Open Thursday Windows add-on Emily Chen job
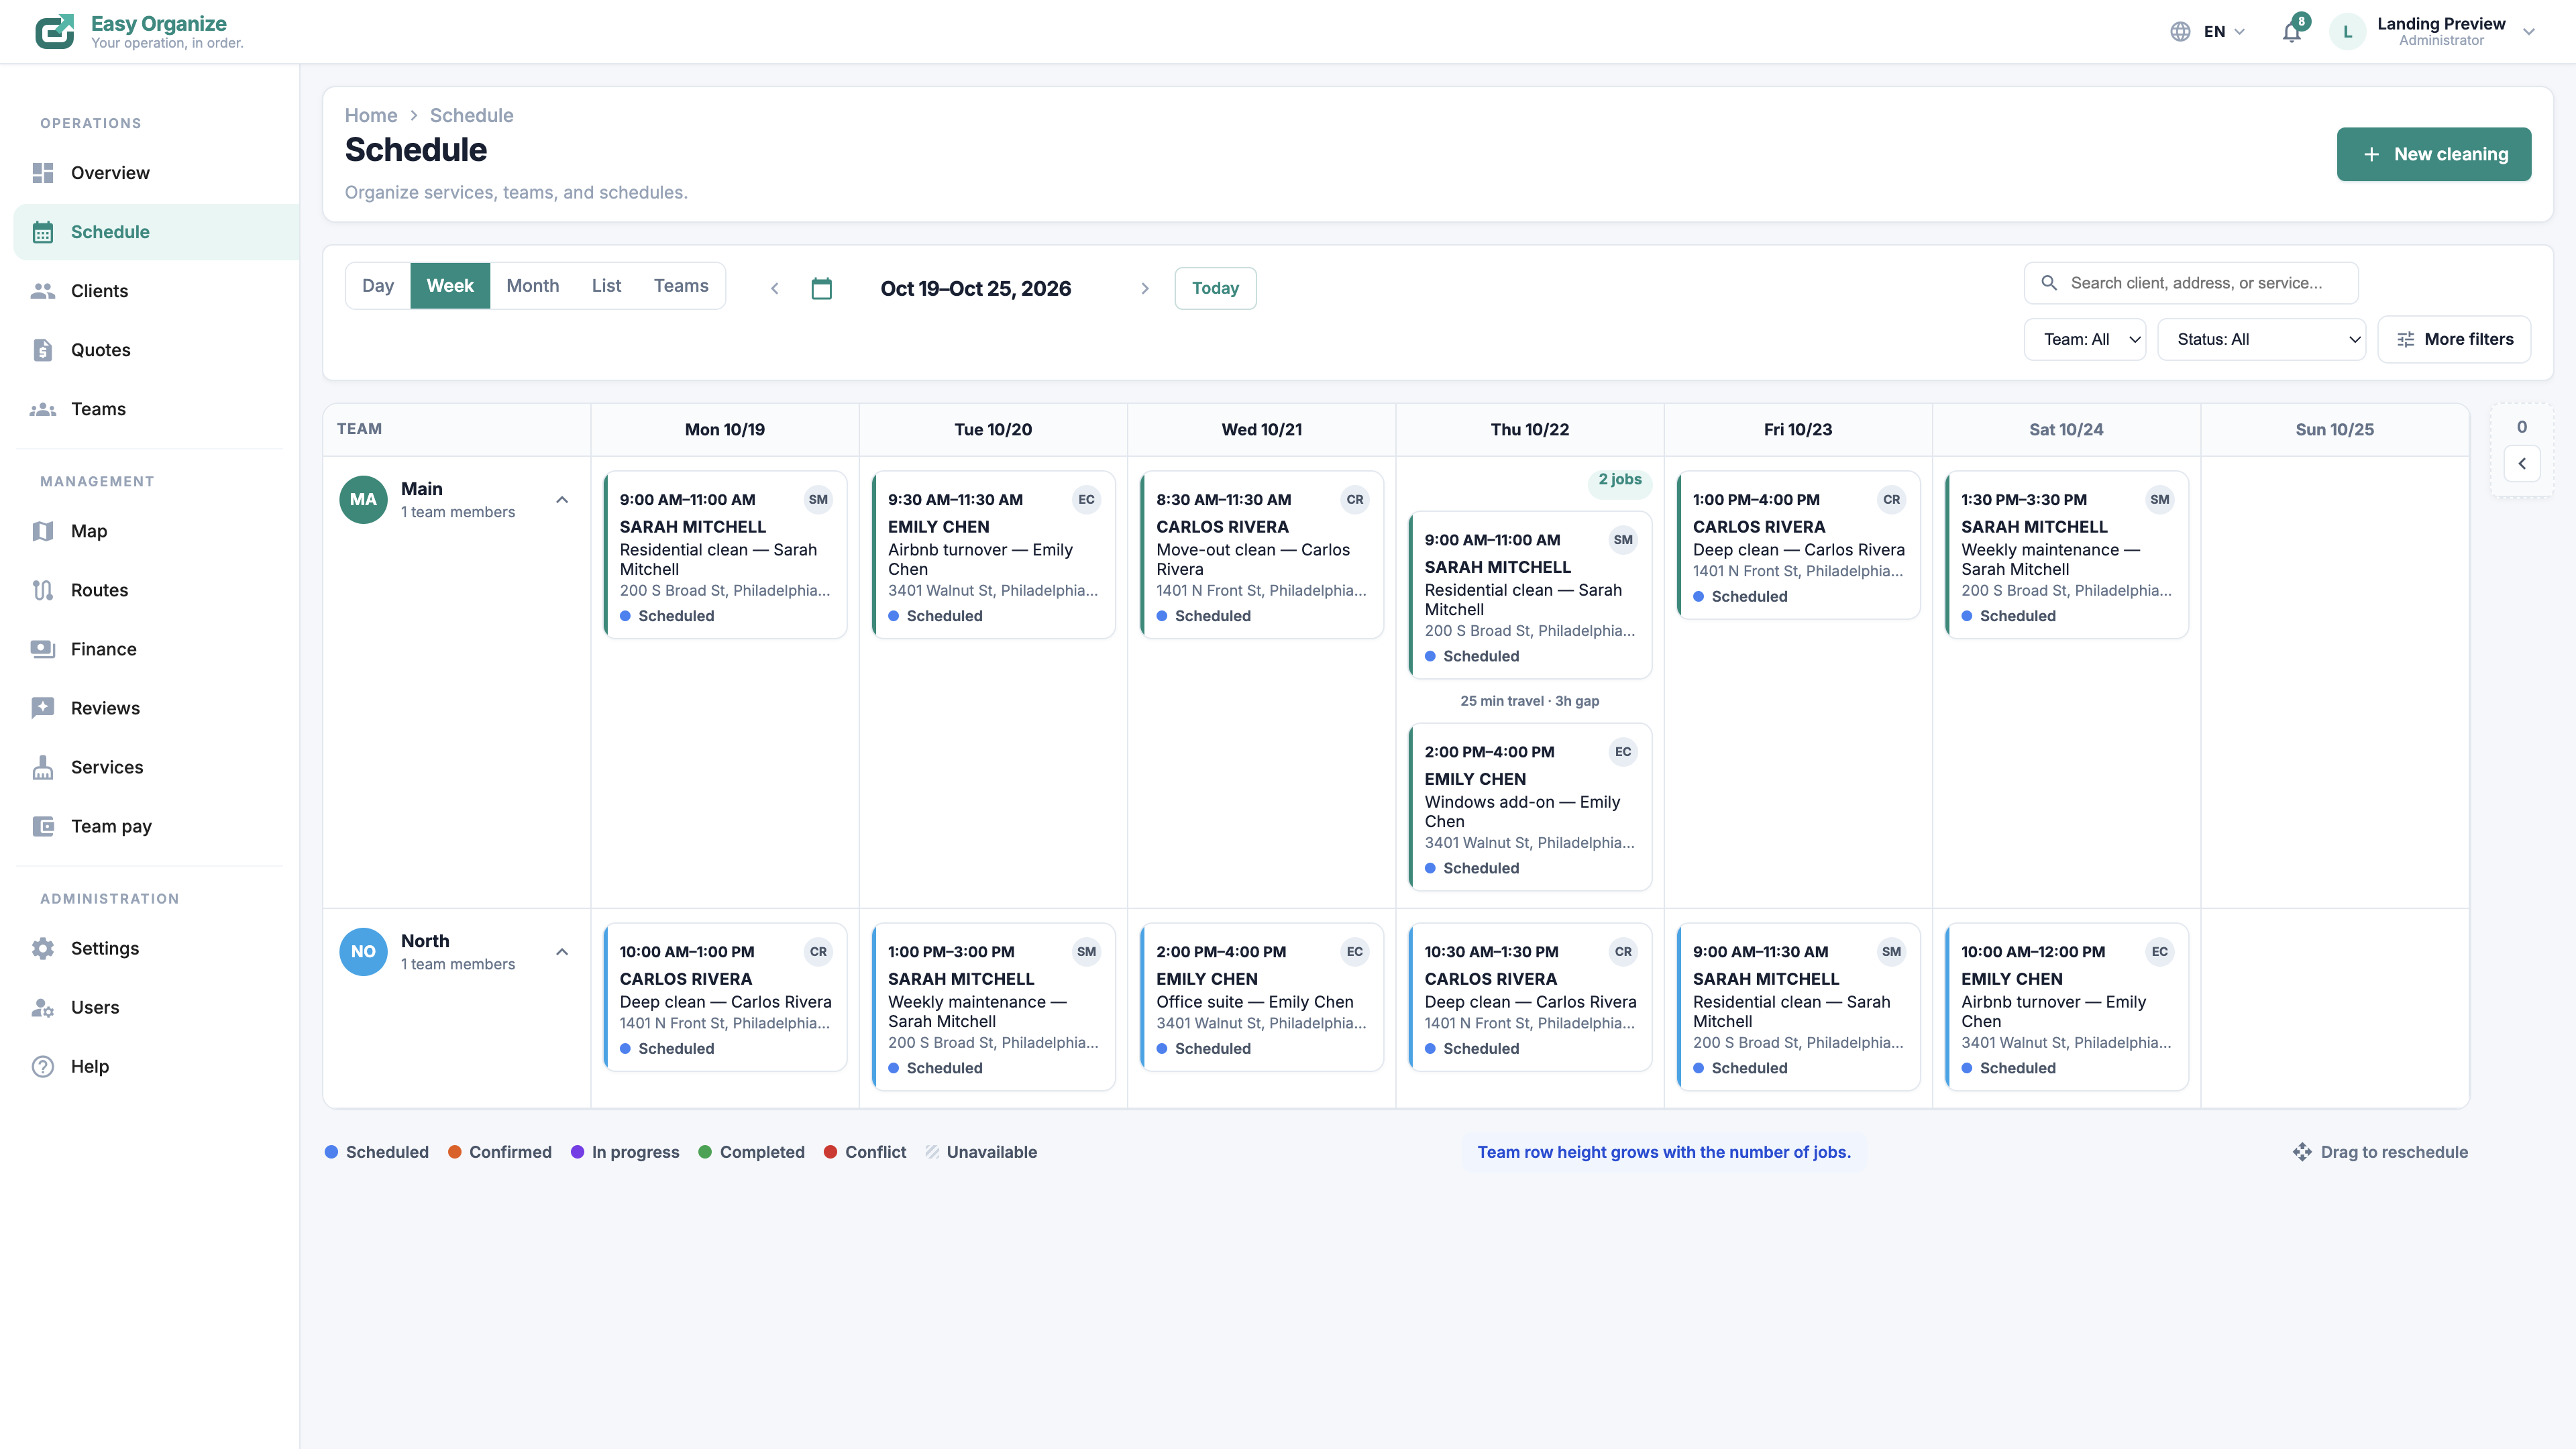The image size is (2576, 1449). (1530, 807)
